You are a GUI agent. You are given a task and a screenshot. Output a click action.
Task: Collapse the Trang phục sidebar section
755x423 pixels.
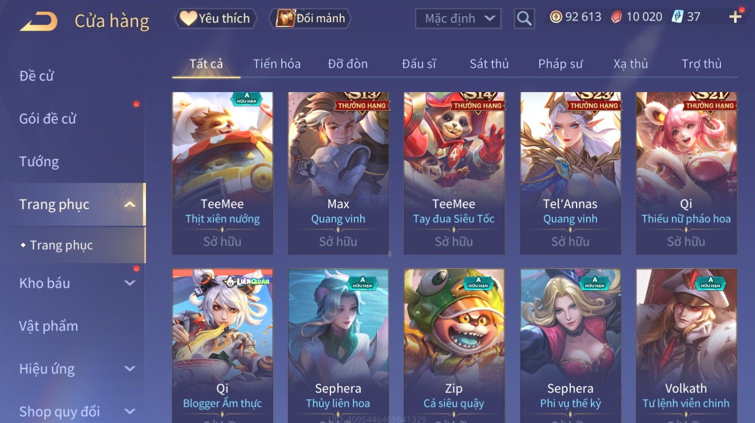pyautogui.click(x=130, y=204)
